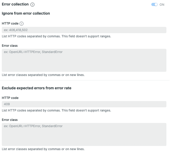Focus the HTTP code field under Ignore section
Image resolution: width=175 pixels, height=159 pixels.
coord(84,30)
